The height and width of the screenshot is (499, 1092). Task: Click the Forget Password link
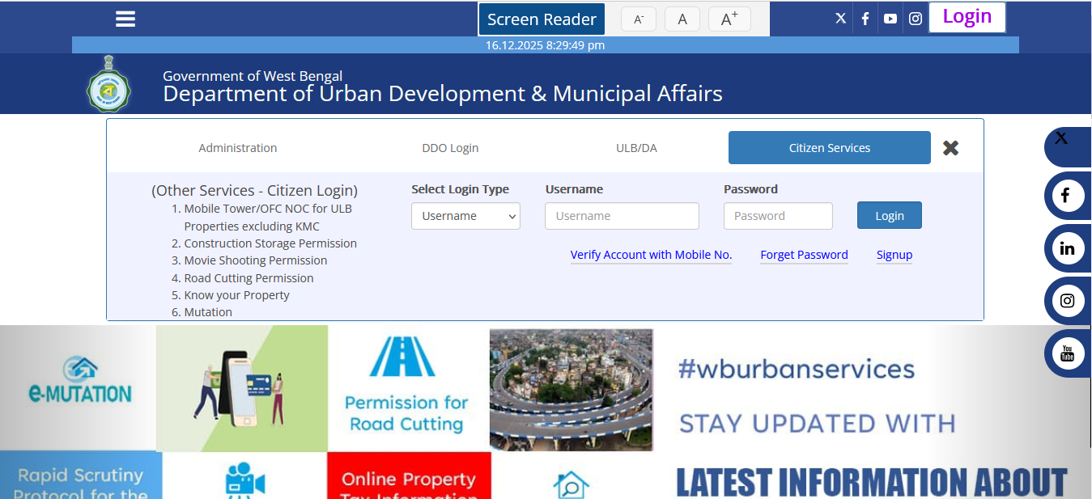pyautogui.click(x=804, y=255)
